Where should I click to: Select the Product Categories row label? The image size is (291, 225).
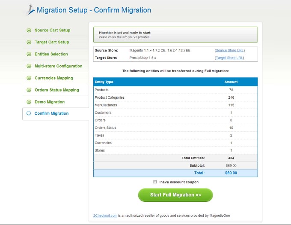110,97
